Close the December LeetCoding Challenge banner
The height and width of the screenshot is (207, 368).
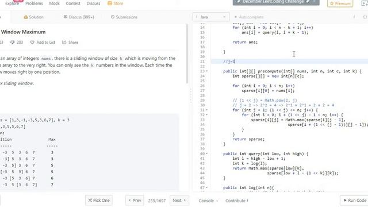[x=315, y=2]
